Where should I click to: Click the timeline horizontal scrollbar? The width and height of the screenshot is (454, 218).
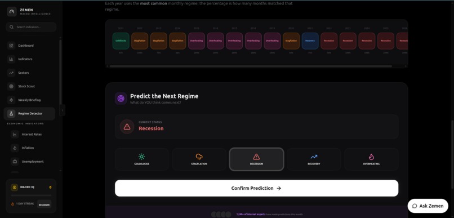point(251,66)
